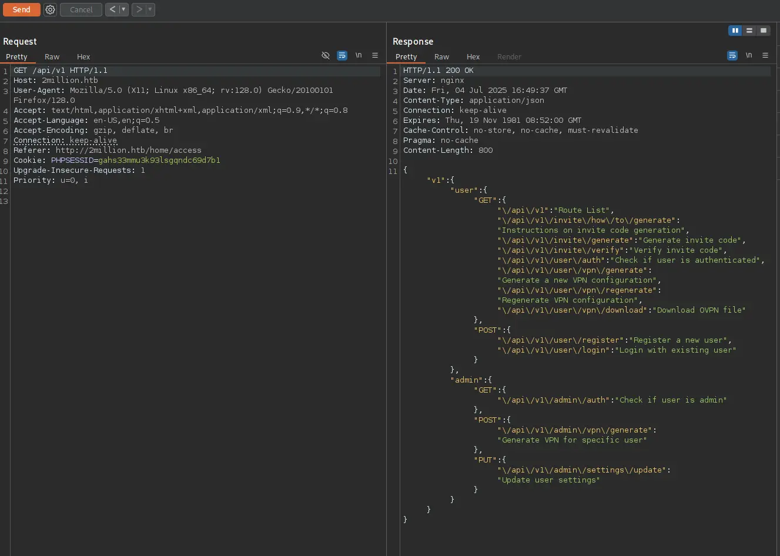Click the 'Upgrade-Insecure-Requests: 1' line
The height and width of the screenshot is (556, 780).
pyautogui.click(x=79, y=170)
